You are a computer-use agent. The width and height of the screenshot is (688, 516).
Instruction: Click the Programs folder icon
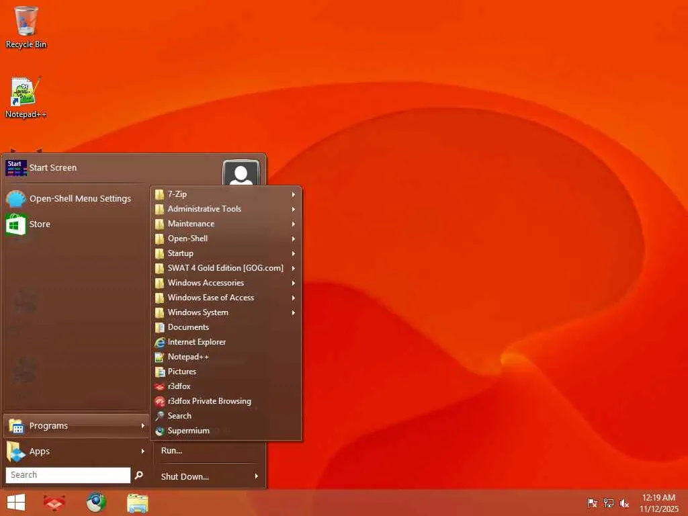16,425
